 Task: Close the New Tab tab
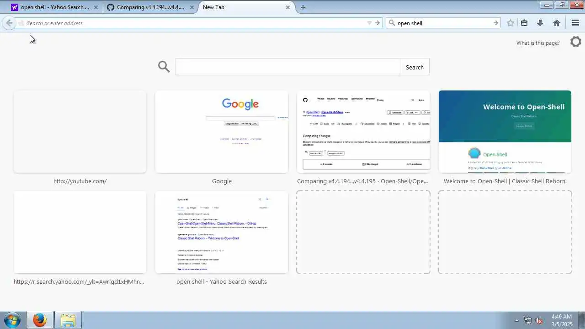(288, 7)
